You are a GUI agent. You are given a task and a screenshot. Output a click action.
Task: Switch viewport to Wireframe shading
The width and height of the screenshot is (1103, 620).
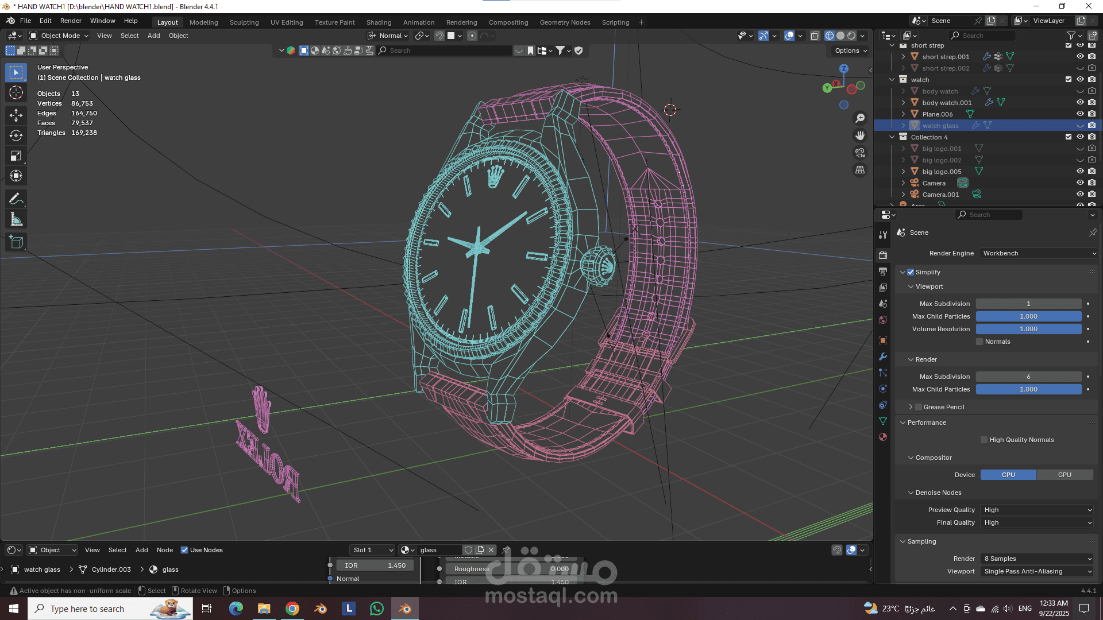coord(830,36)
